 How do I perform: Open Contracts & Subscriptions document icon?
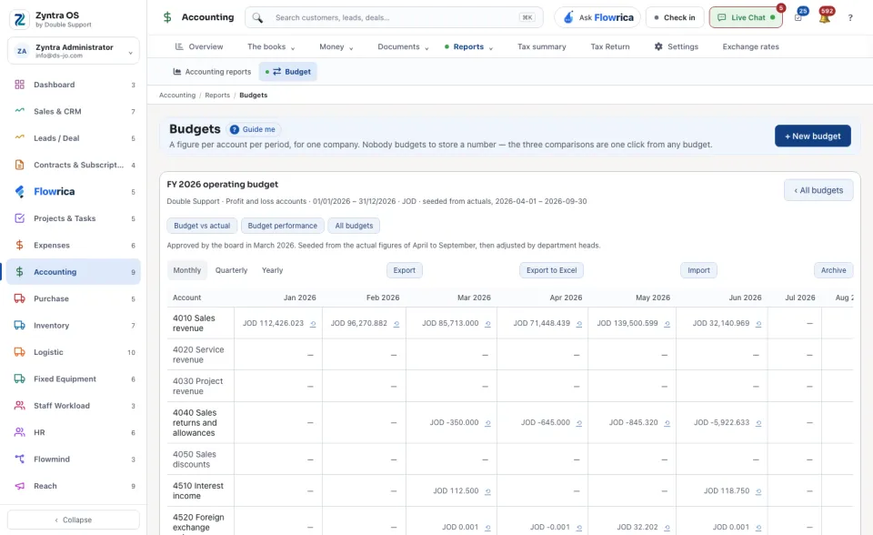[x=19, y=165]
